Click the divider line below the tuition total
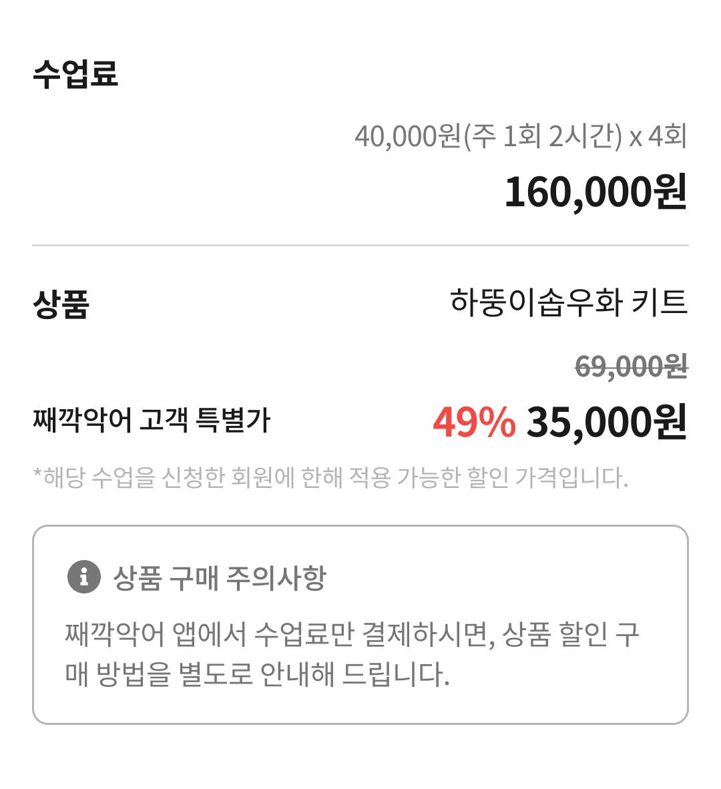 point(360,246)
